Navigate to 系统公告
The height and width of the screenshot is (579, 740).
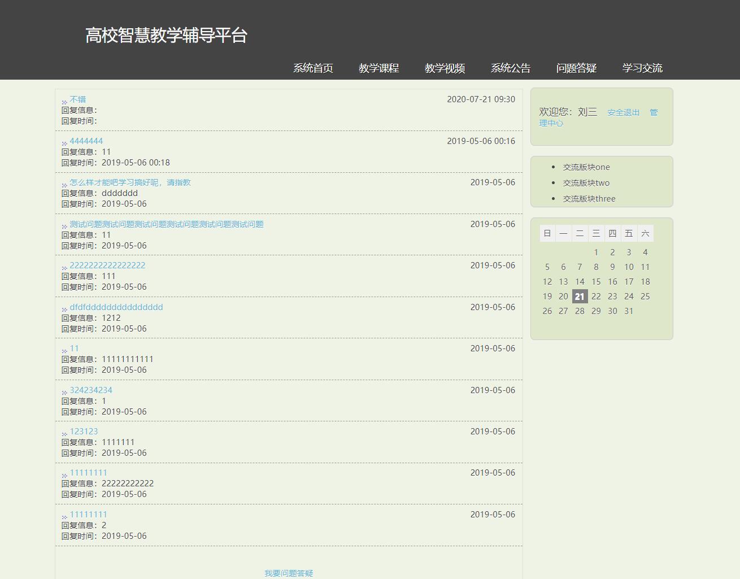point(511,68)
